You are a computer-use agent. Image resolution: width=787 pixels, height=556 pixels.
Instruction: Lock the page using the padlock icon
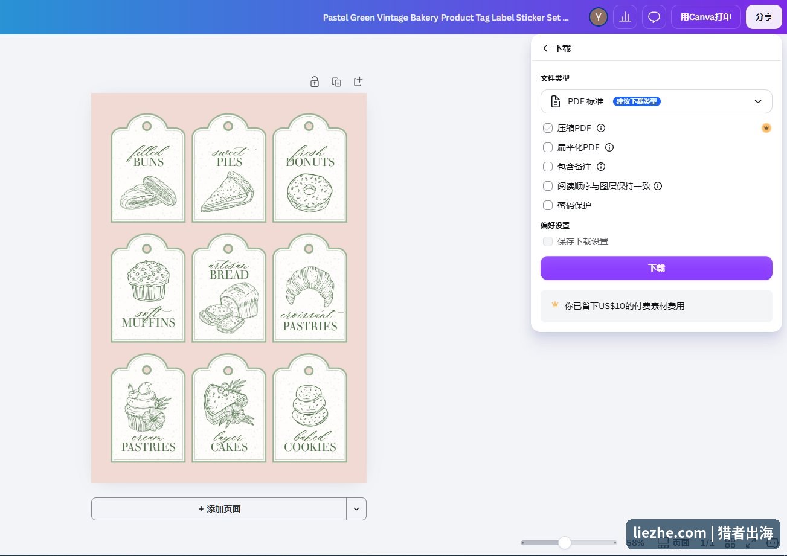pyautogui.click(x=315, y=81)
